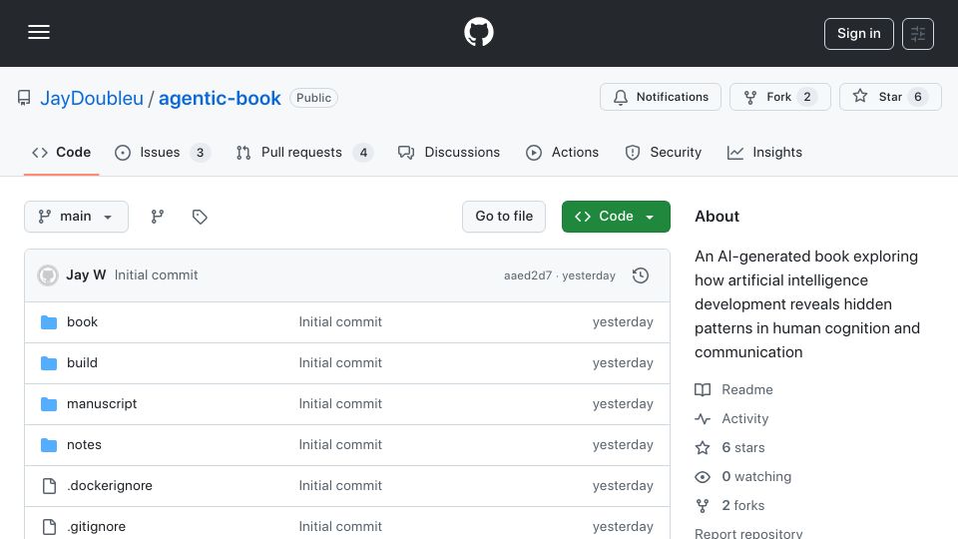Open the .dockerignore file
The image size is (958, 539).
coord(110,486)
